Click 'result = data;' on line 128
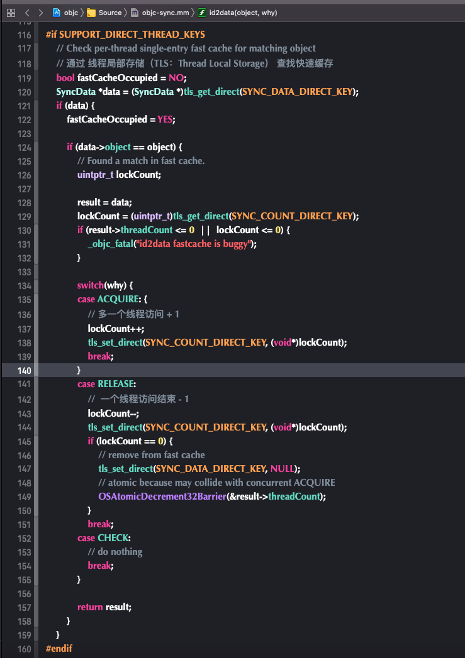 (104, 202)
